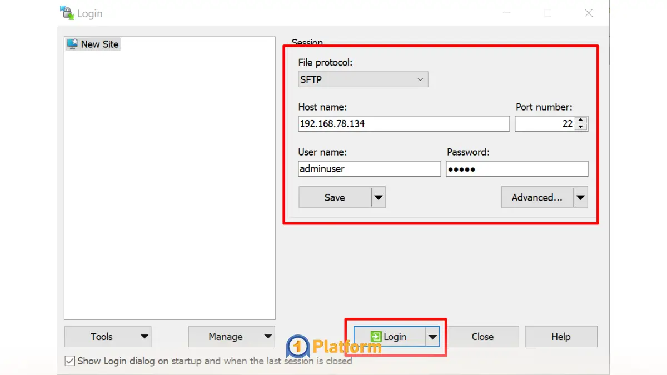
Task: Open the Login button dropdown arrow
Action: point(432,337)
